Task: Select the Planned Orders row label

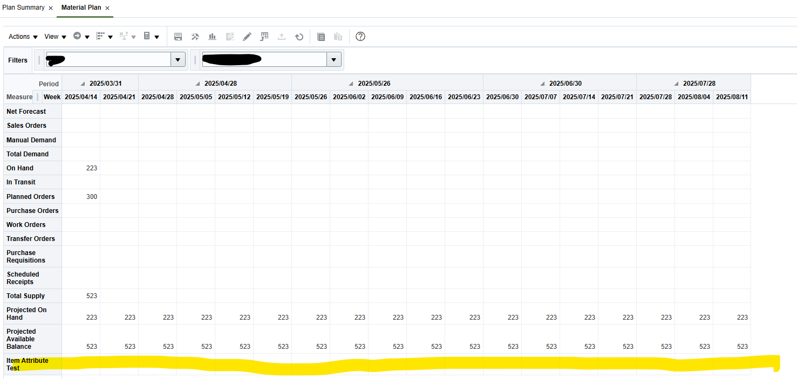Action: [31, 196]
